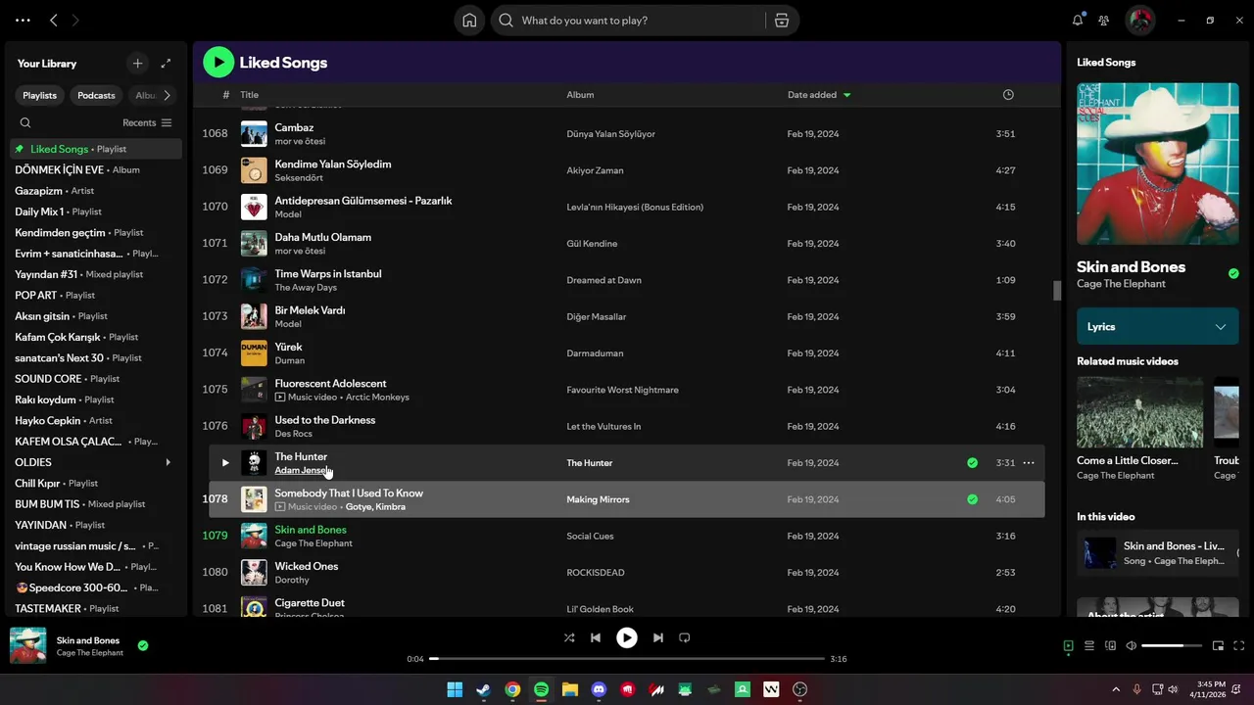The height and width of the screenshot is (705, 1254).
Task: Open Steam from the taskbar
Action: pyautogui.click(x=483, y=689)
